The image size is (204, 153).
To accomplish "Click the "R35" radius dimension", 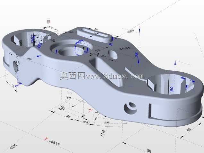I will [13, 147].
